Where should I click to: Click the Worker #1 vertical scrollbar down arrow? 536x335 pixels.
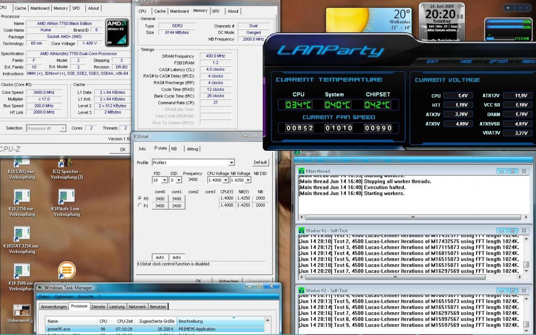[526, 271]
